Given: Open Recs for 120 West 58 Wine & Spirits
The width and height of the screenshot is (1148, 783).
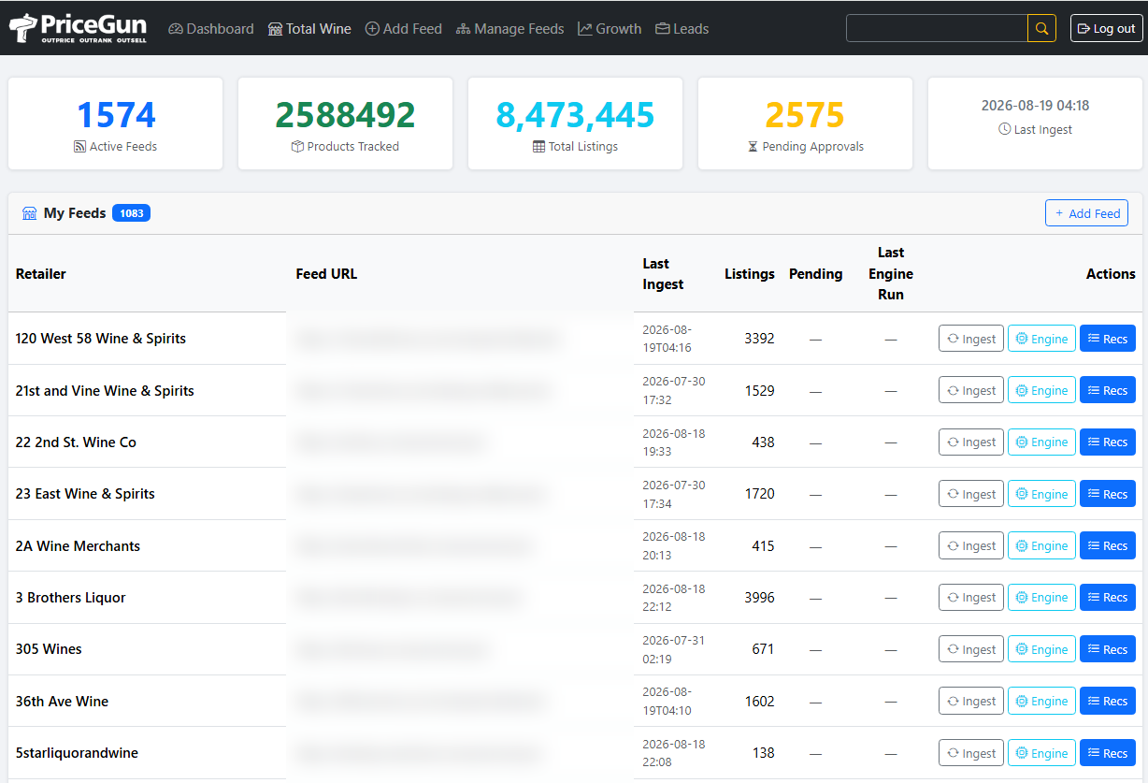Looking at the screenshot, I should coord(1108,339).
